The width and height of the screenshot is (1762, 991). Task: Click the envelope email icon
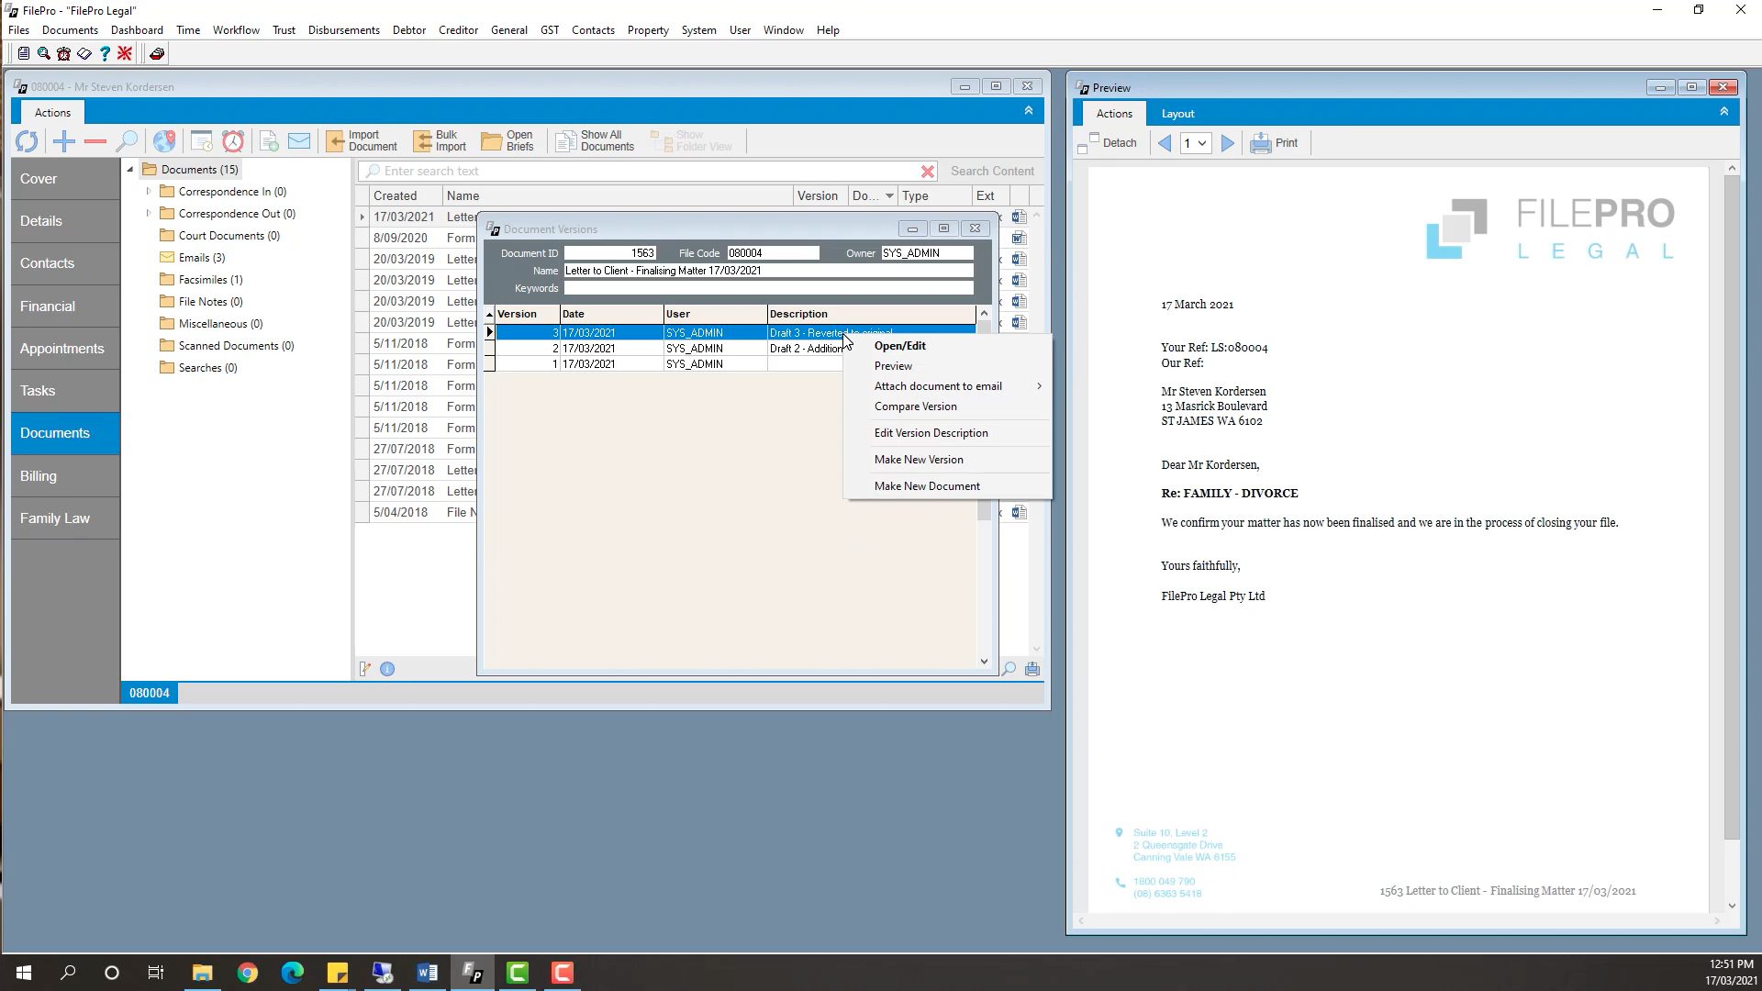pyautogui.click(x=299, y=141)
